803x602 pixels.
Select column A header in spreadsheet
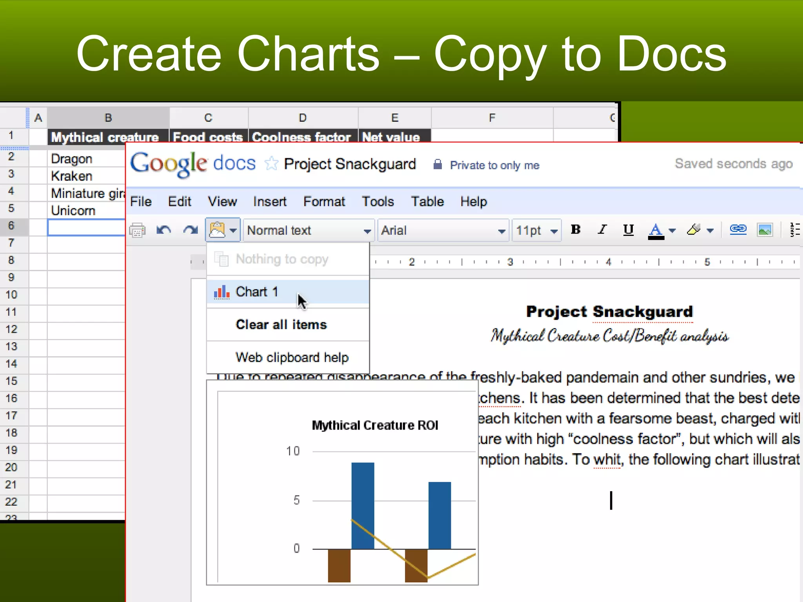coord(38,118)
